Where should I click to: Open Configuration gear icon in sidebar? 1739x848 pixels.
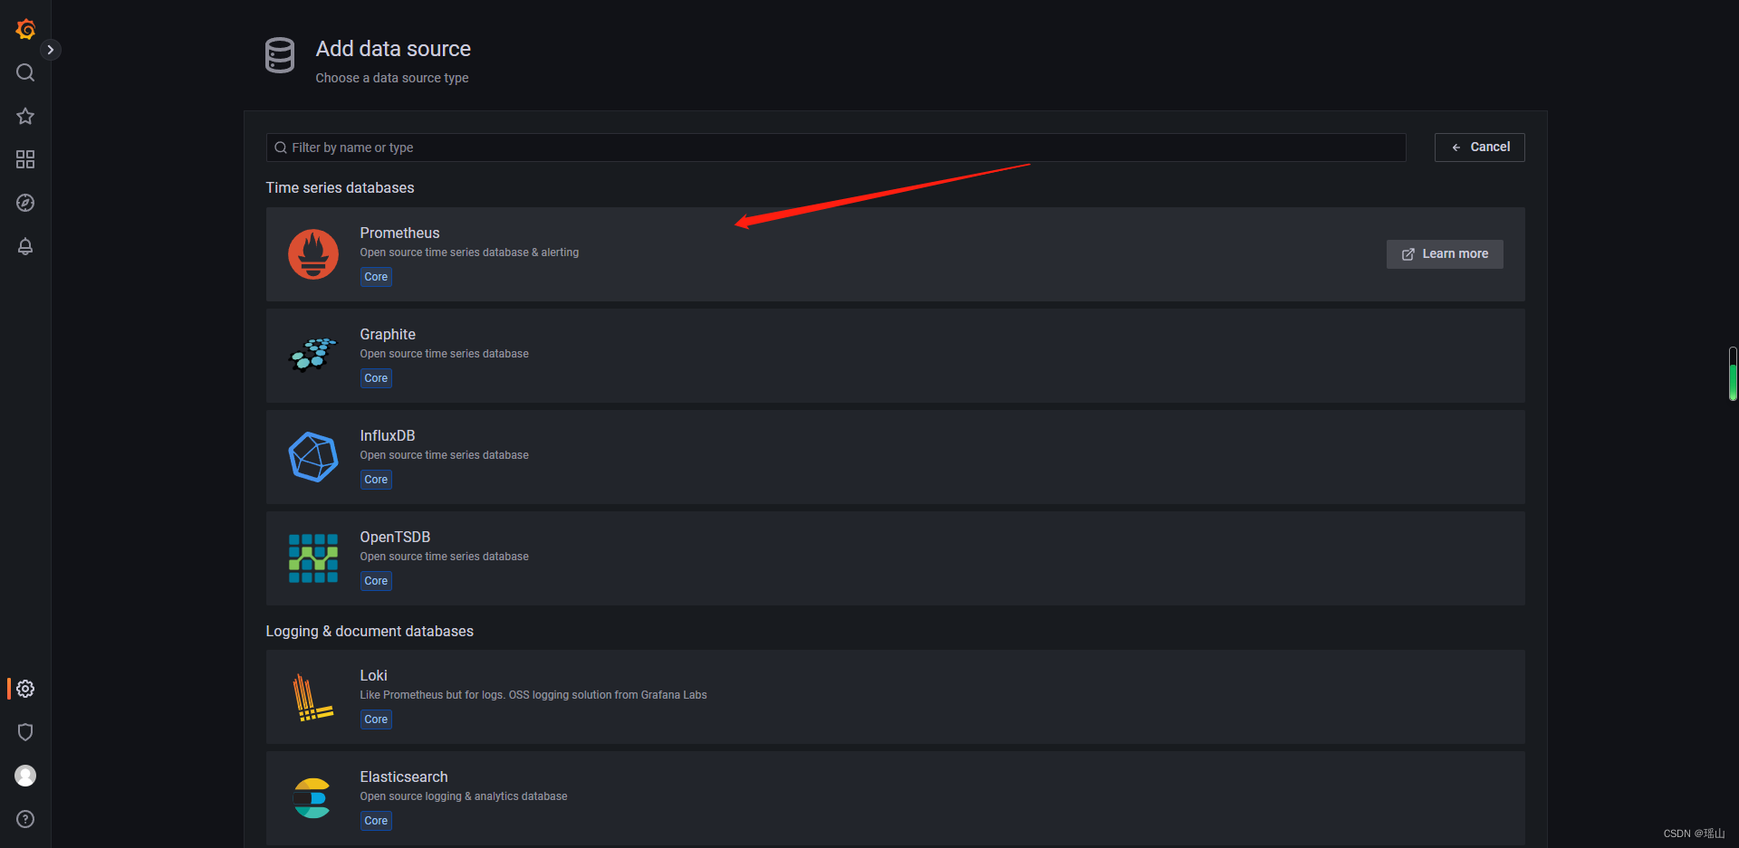pyautogui.click(x=25, y=689)
